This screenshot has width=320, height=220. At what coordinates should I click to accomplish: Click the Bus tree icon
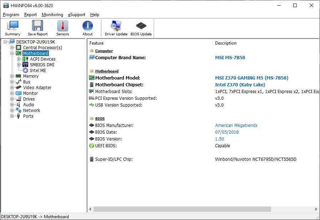(x=19, y=82)
